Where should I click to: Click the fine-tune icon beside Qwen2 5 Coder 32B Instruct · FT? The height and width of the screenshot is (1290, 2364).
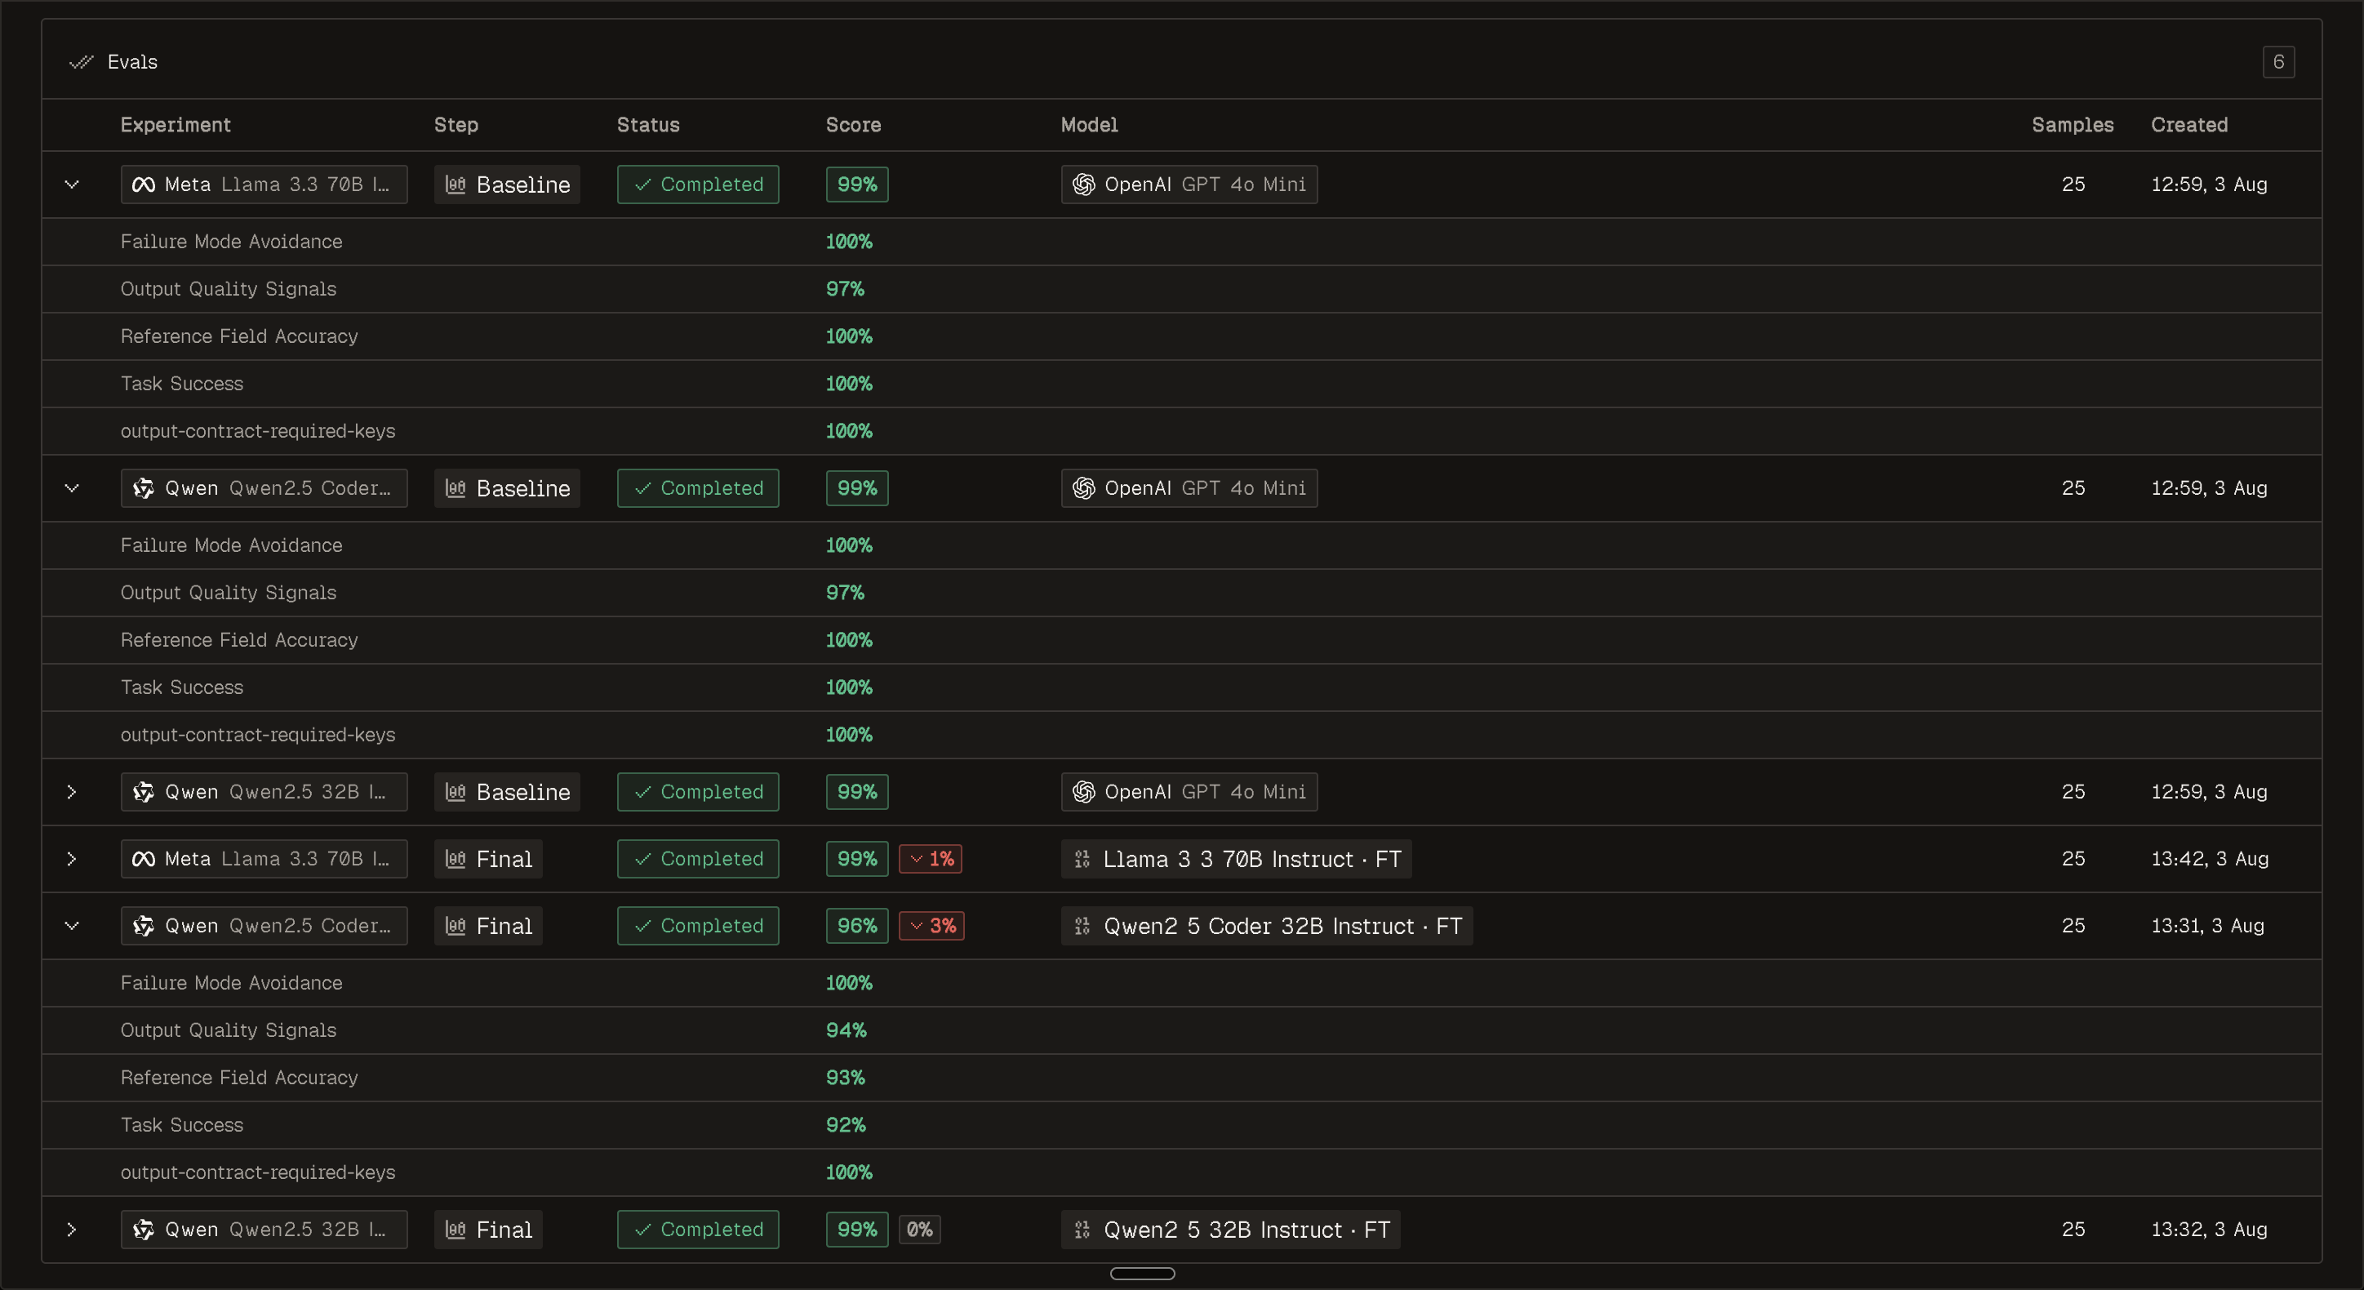(x=1083, y=927)
